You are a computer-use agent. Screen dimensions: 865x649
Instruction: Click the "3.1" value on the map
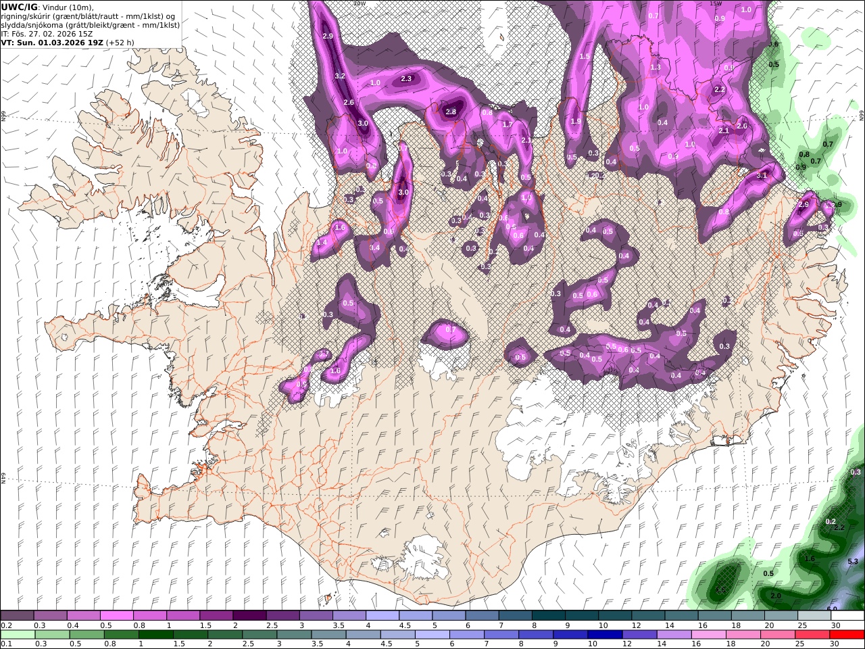tap(762, 176)
